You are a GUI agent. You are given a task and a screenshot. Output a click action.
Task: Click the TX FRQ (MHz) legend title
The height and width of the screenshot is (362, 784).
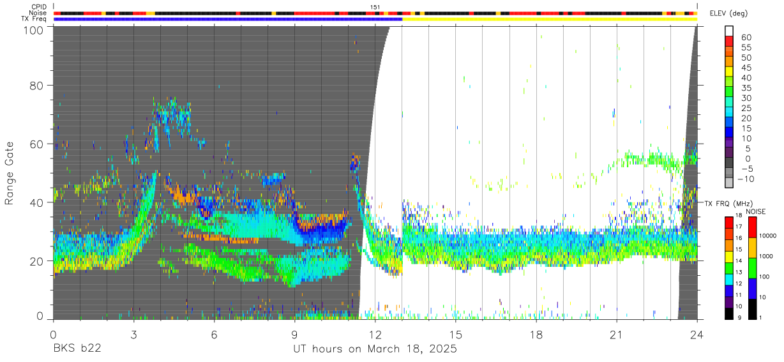(x=730, y=204)
